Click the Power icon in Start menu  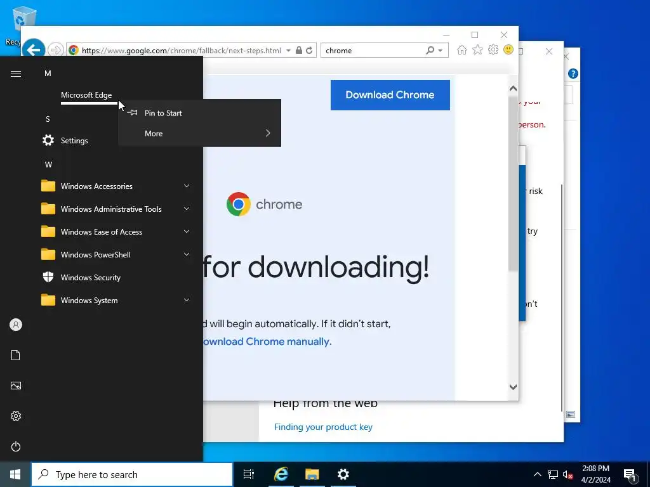(16, 447)
